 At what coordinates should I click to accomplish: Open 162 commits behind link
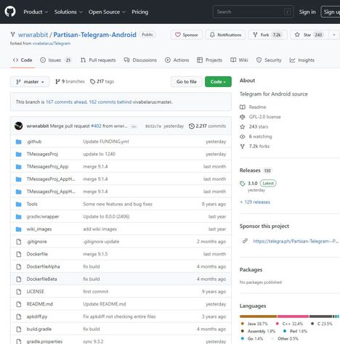click(110, 102)
